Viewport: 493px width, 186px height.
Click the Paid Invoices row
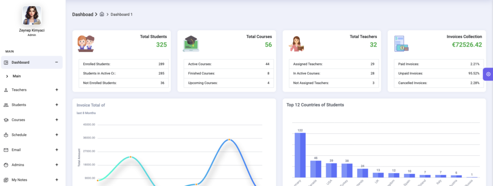coord(439,64)
